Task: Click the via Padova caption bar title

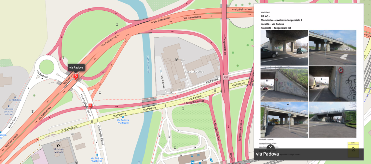Action: [267, 154]
